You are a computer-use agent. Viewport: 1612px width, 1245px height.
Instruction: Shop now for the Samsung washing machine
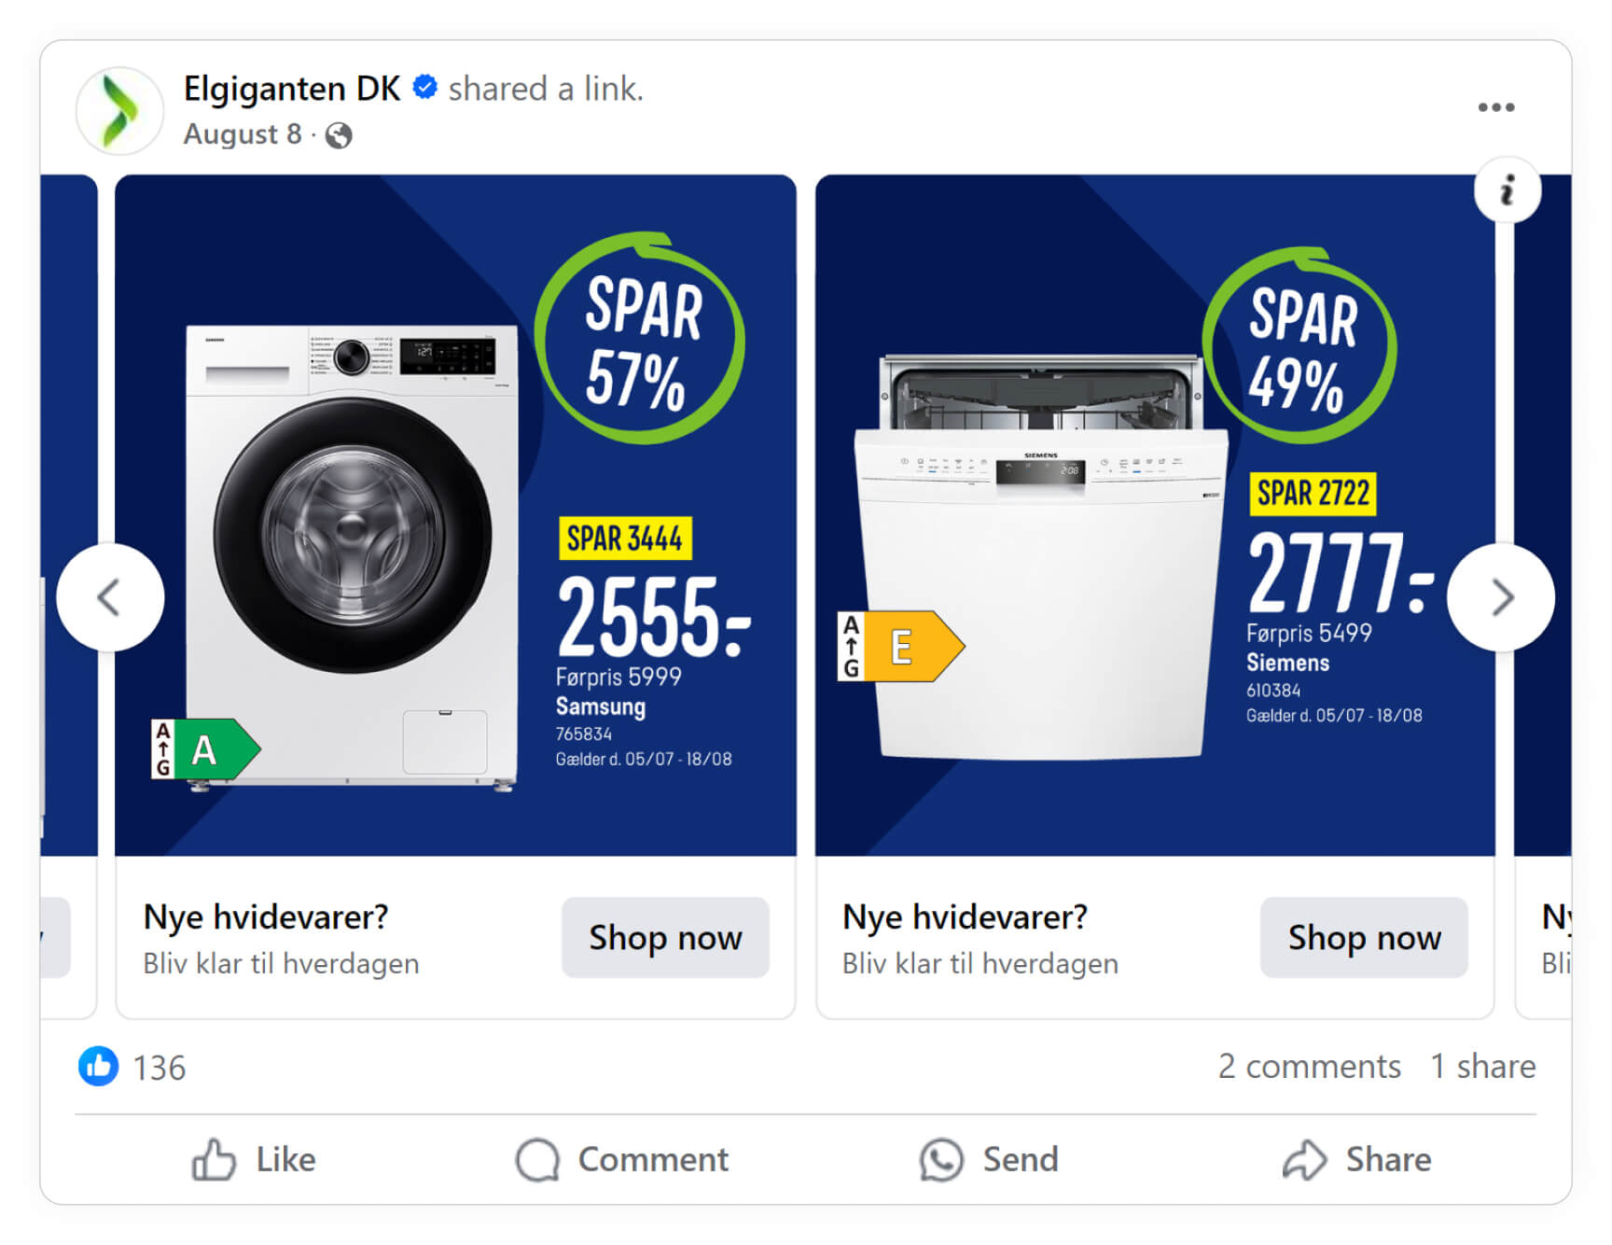(x=665, y=937)
